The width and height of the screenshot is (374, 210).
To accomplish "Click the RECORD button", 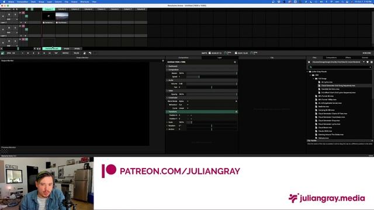I will coord(367,53).
